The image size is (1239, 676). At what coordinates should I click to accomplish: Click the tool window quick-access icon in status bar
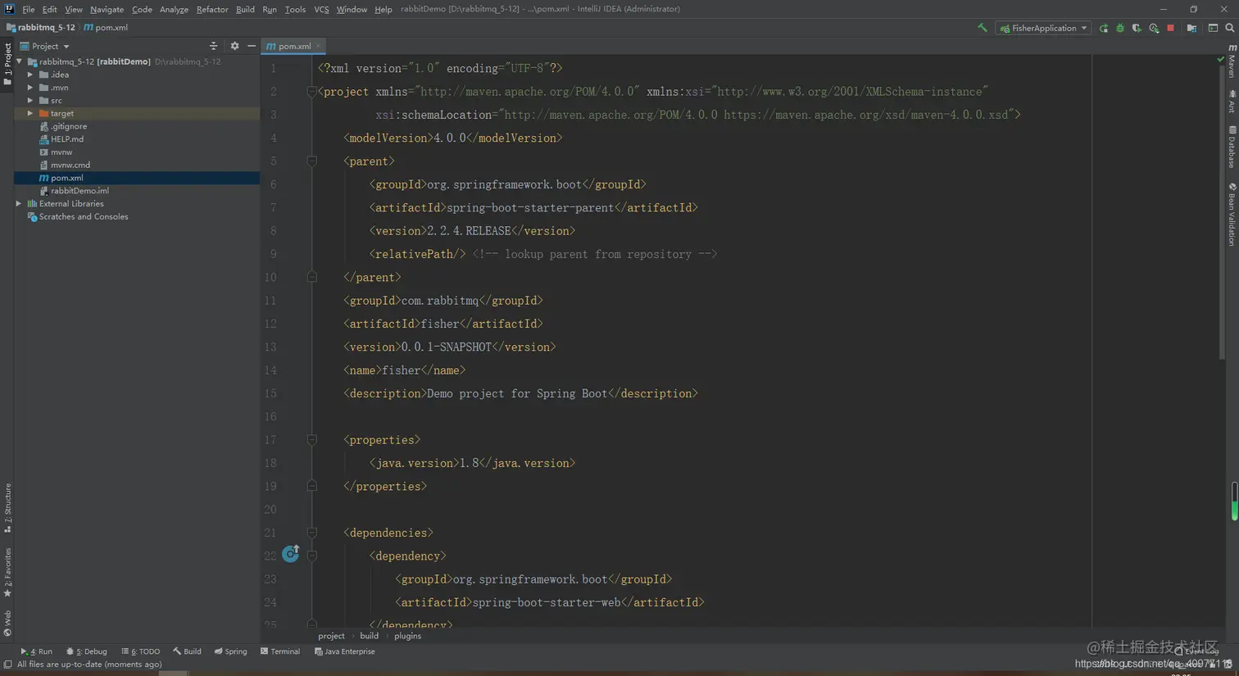(x=7, y=665)
